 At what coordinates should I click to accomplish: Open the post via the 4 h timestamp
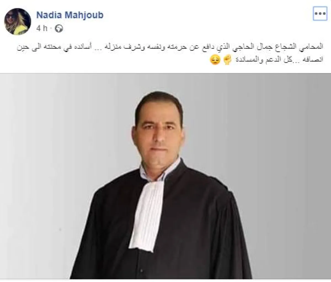(42, 28)
